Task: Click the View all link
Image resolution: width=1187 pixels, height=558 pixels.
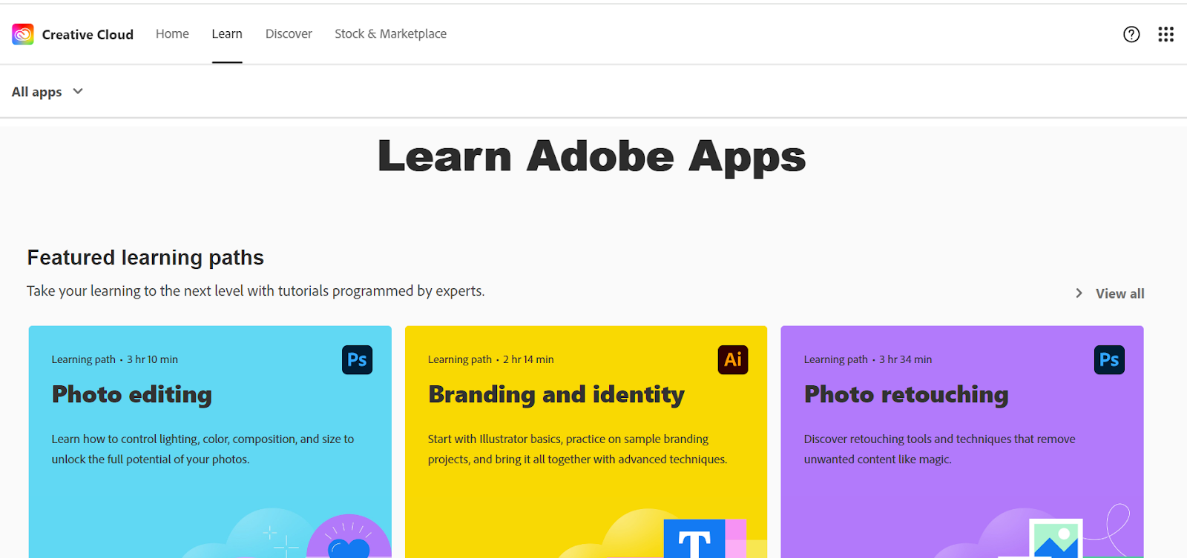Action: pos(1119,293)
